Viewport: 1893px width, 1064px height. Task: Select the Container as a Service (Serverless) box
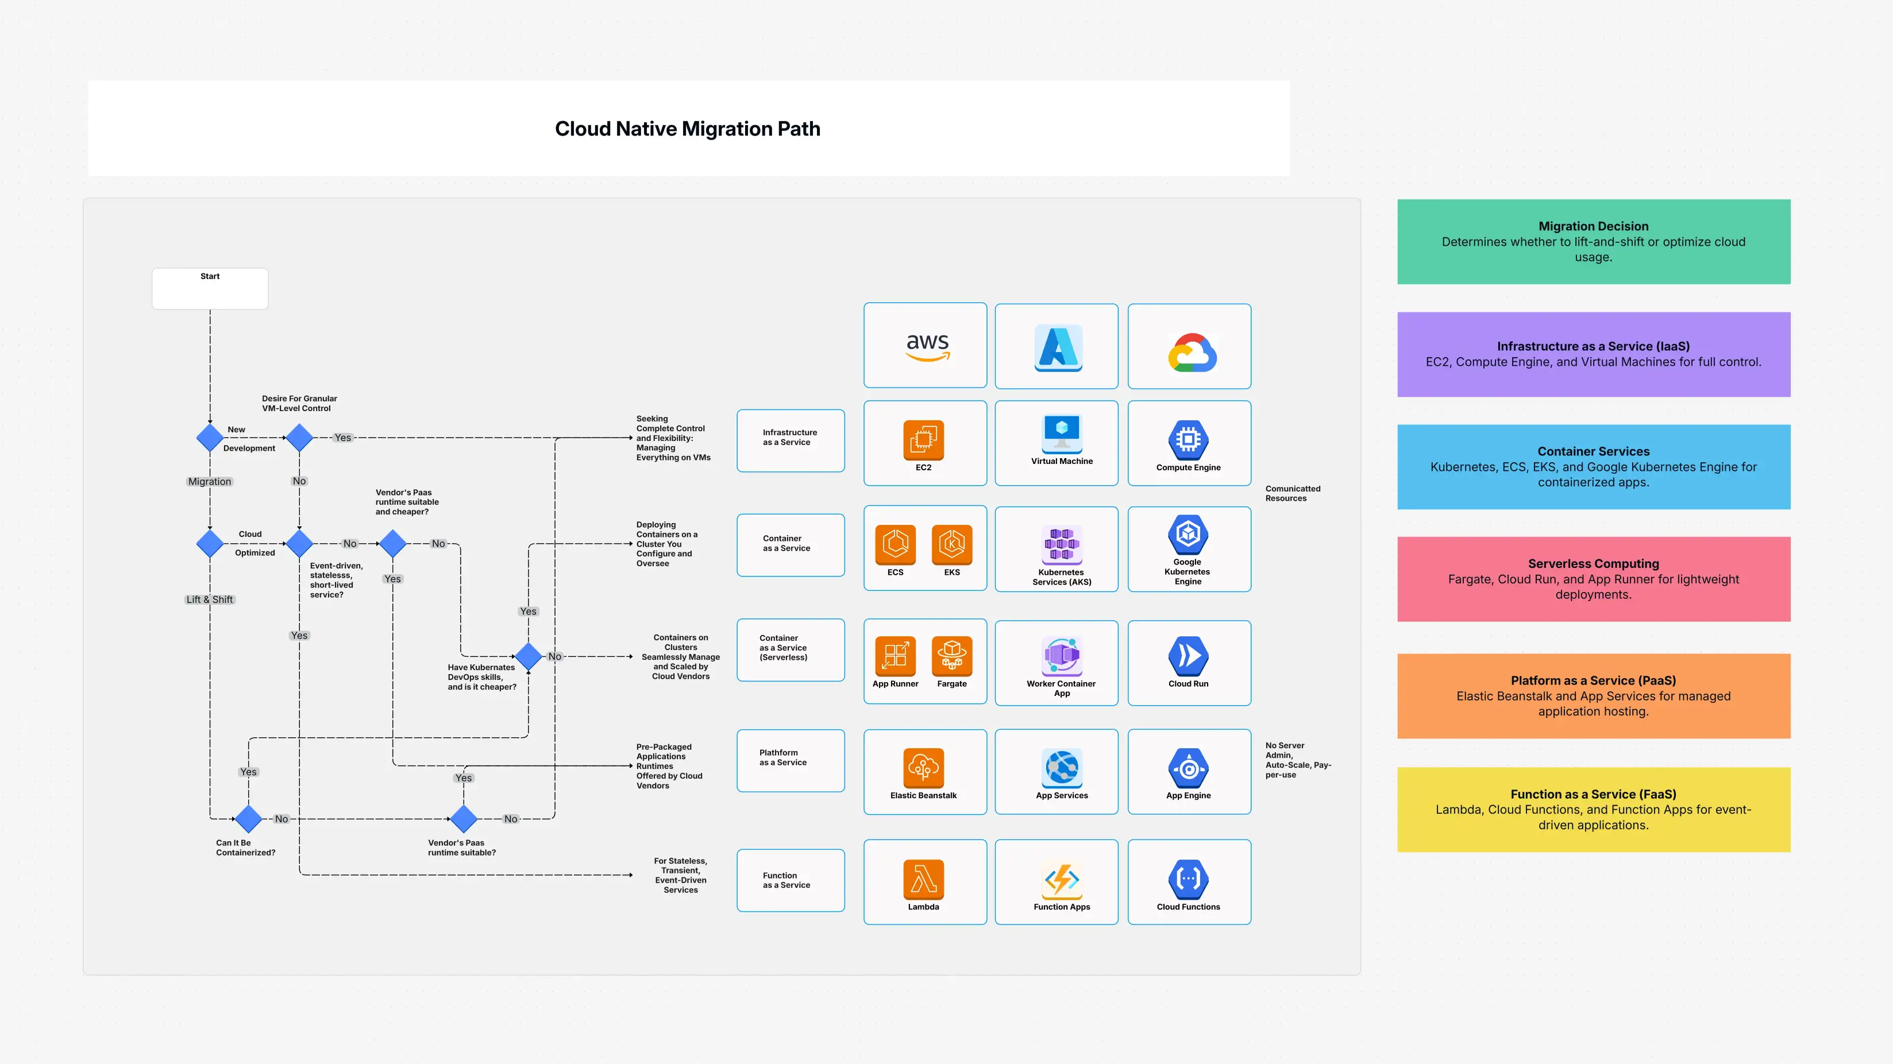(791, 650)
